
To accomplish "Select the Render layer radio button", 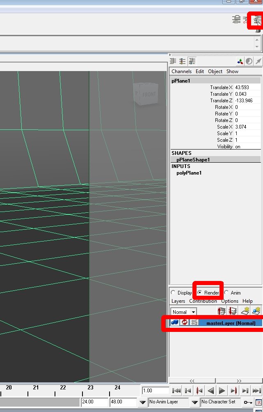I will (200, 292).
